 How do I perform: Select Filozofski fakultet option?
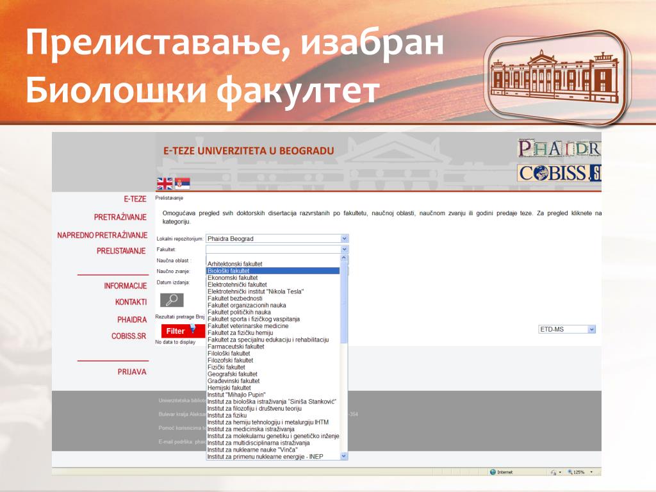[x=273, y=360]
